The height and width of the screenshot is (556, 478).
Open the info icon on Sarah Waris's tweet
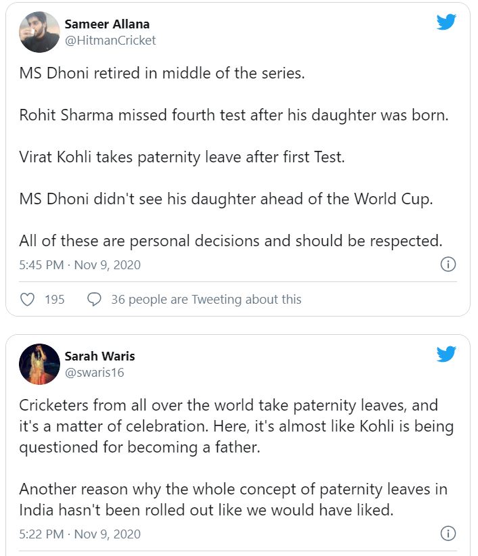point(448,534)
